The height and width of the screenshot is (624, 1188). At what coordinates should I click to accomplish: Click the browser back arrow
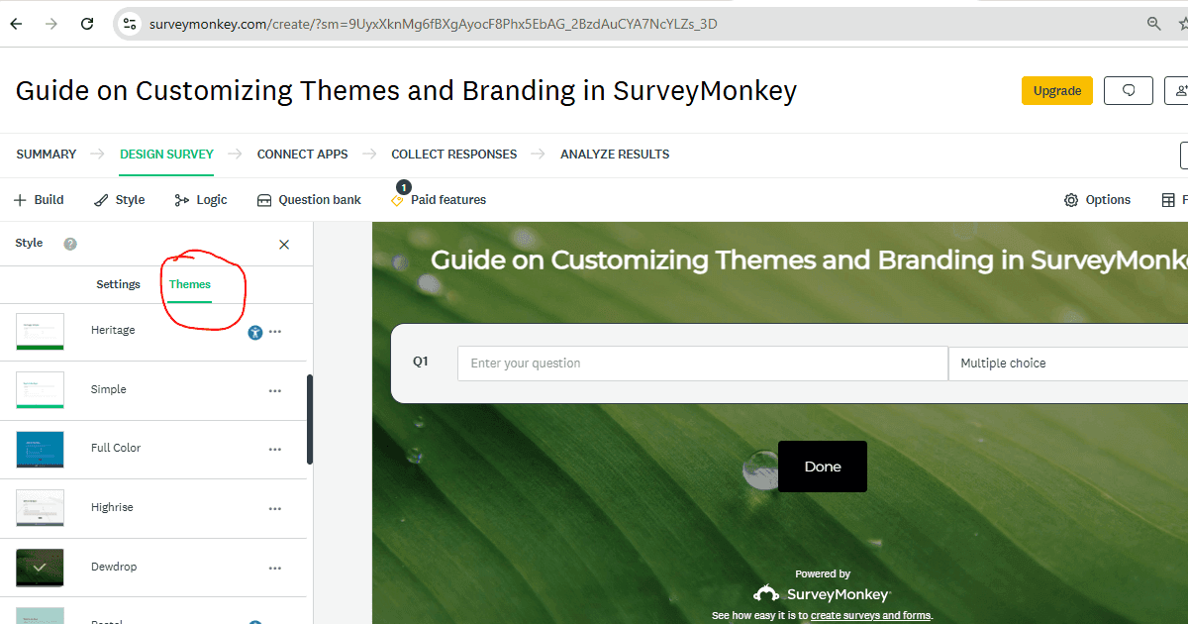pos(16,24)
